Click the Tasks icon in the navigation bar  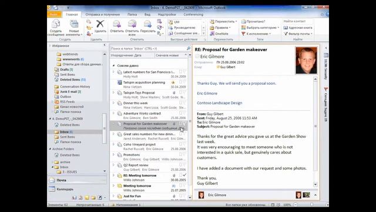[x=80, y=198]
